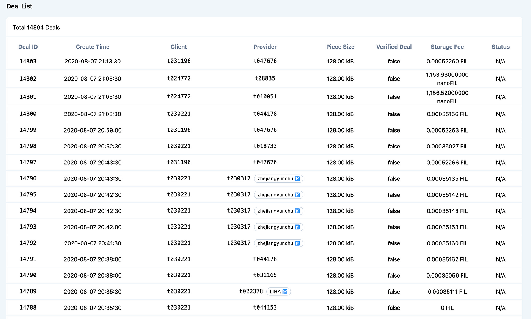The width and height of the screenshot is (531, 319).
Task: Open provider t010051
Action: (265, 97)
